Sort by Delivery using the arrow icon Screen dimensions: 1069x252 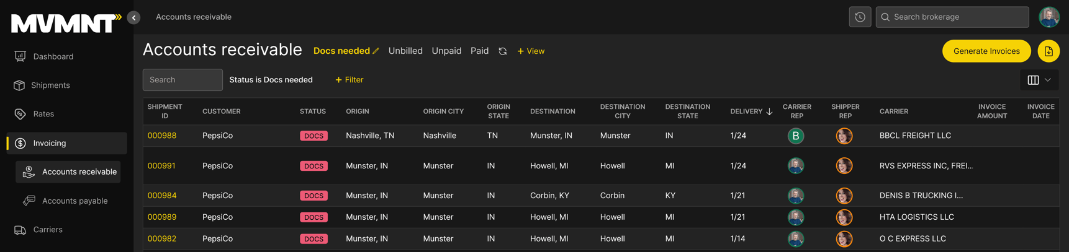769,111
